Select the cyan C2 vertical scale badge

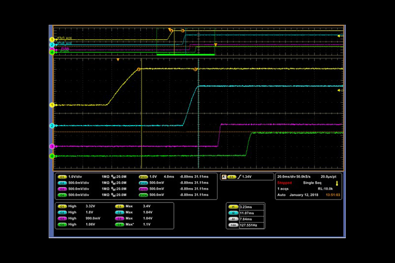[62, 183]
